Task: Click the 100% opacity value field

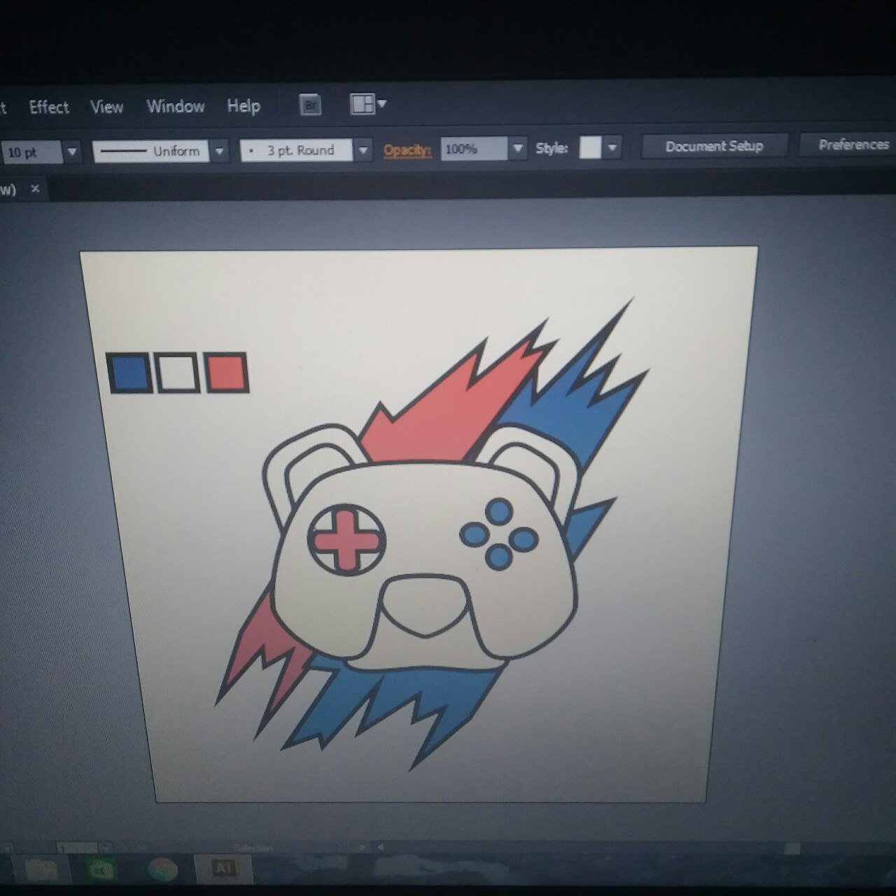Action: [474, 149]
